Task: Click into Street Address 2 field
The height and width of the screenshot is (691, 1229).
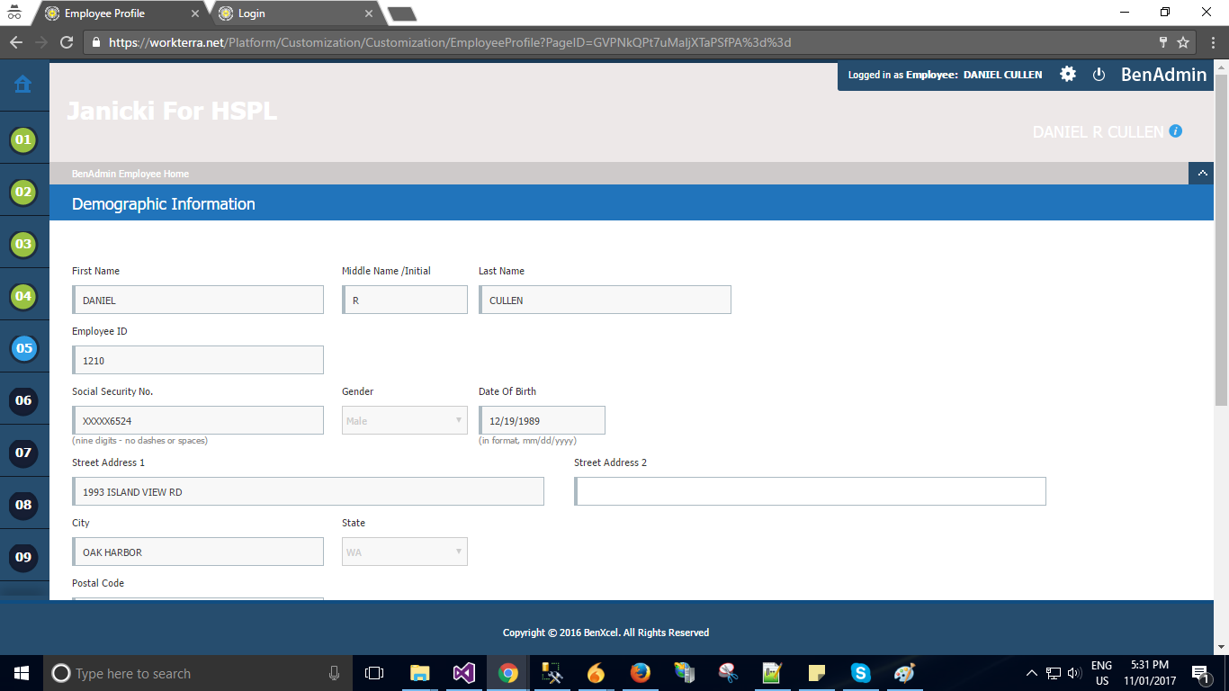Action: point(810,491)
